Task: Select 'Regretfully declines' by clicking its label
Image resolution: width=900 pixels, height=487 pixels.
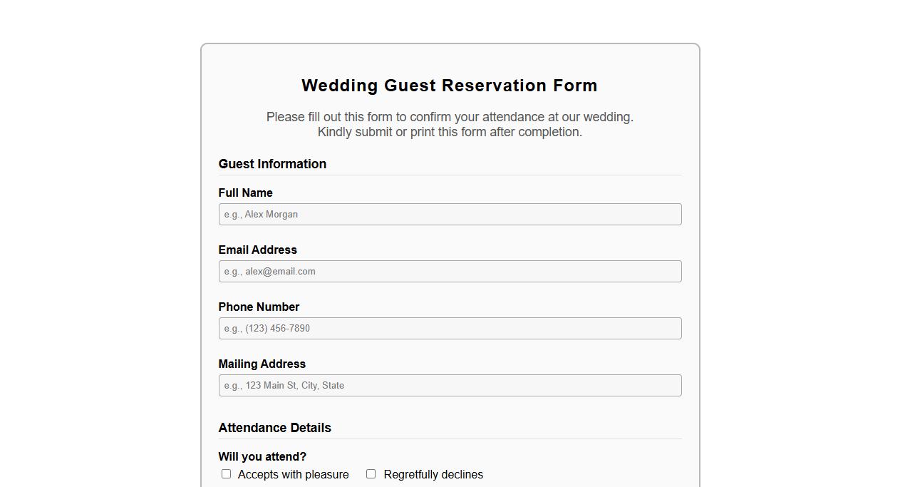Action: pos(433,474)
